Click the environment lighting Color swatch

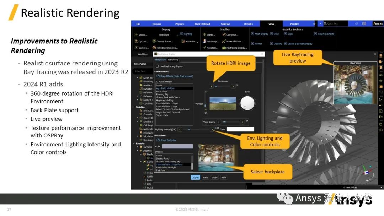coord(240,129)
